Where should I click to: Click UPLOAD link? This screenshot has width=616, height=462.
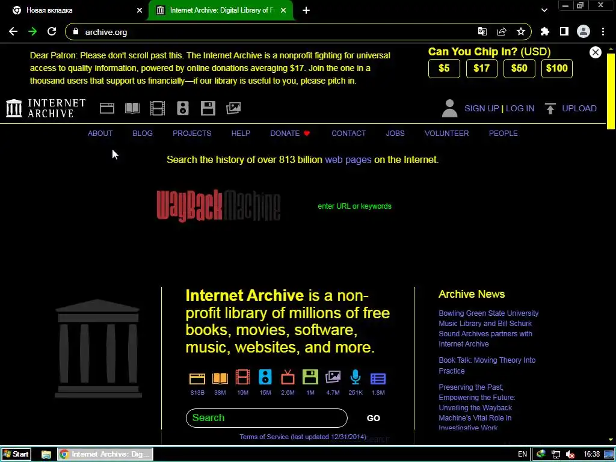(579, 108)
